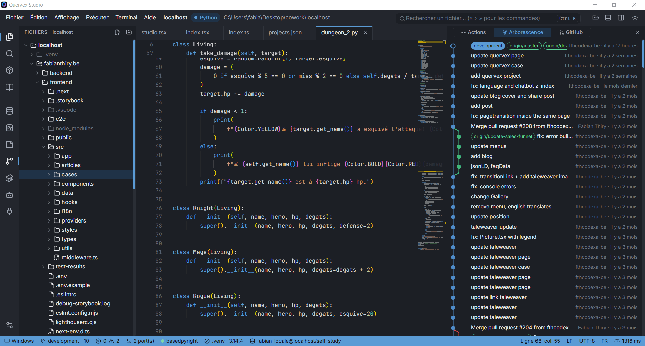Open the plug extensions icon in sidebar

pos(10,211)
